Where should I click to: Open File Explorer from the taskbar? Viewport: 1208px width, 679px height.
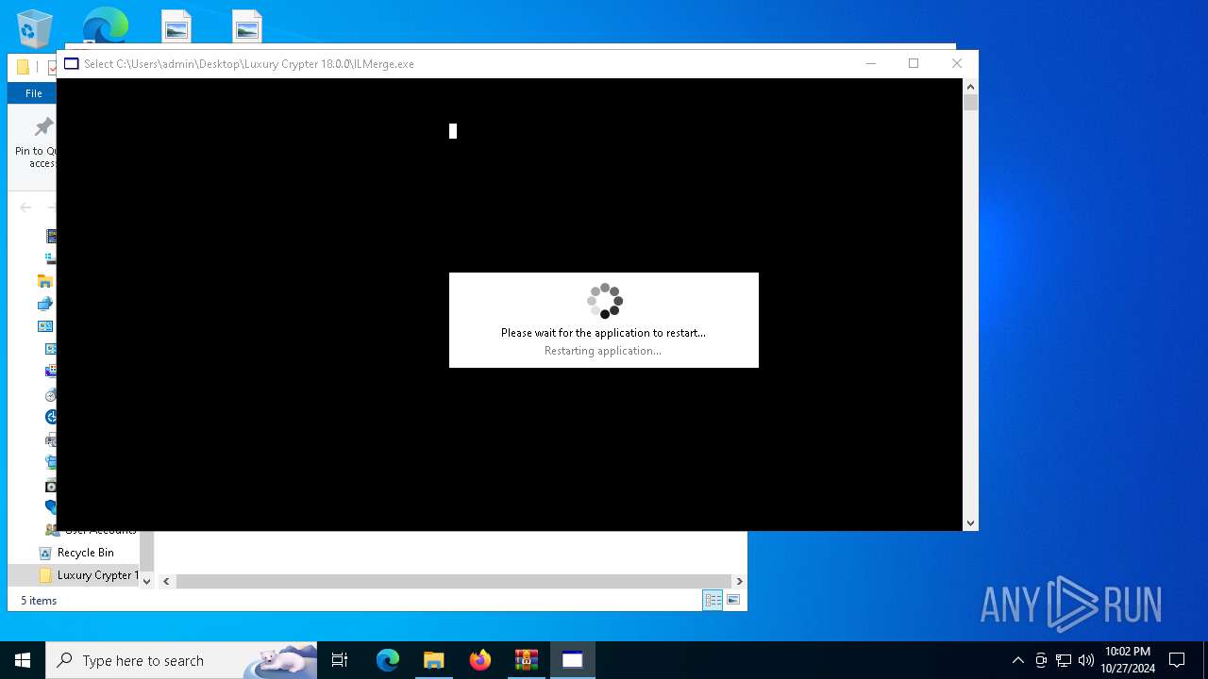click(x=434, y=660)
